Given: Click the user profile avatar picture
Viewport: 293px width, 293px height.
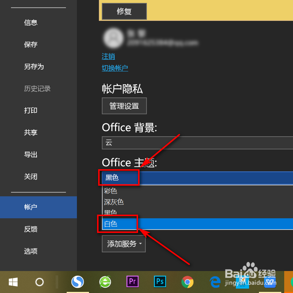Looking at the screenshot, I should pos(113,38).
